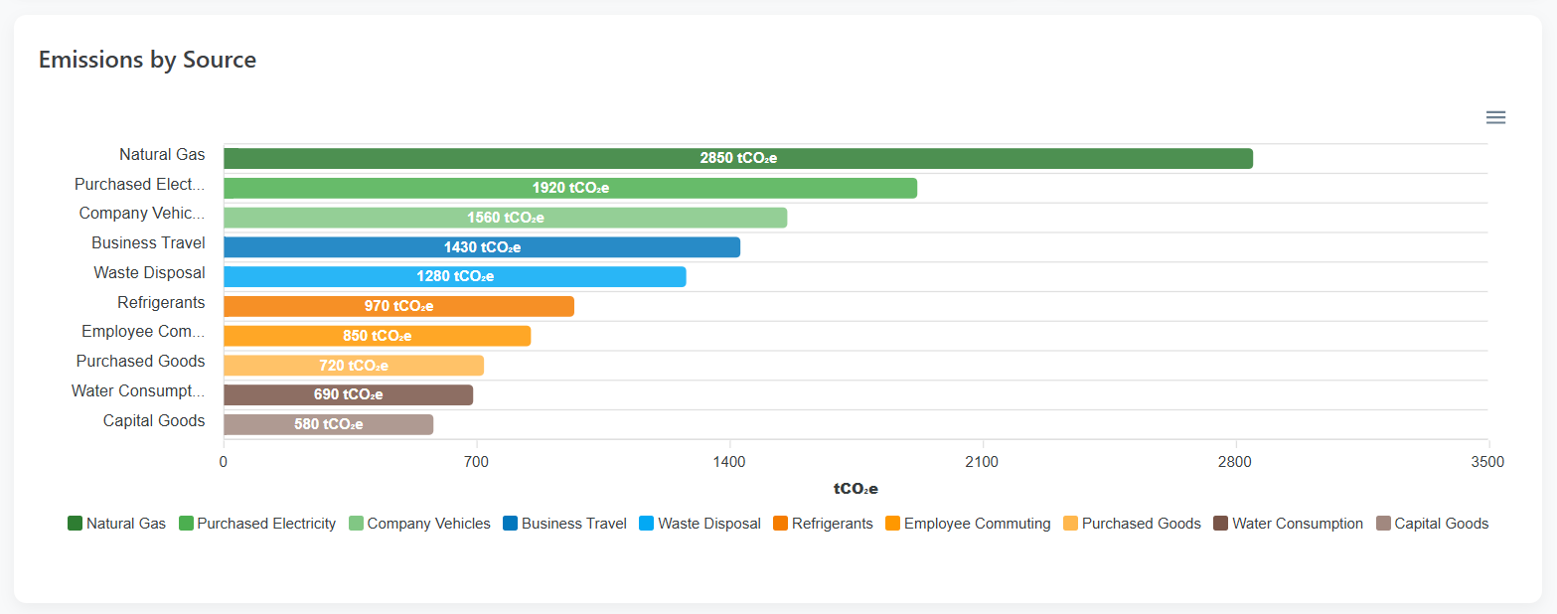The width and height of the screenshot is (1557, 614).
Task: Click the truncated Purchased Elect... axis label
Action: [139, 184]
